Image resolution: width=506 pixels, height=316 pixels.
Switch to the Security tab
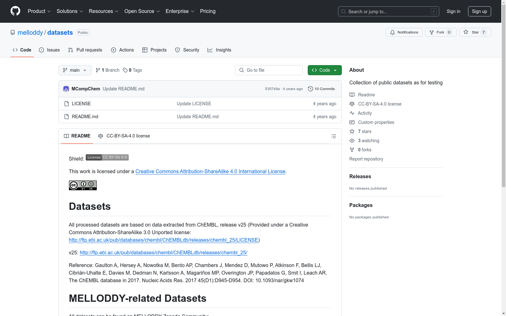tap(187, 50)
